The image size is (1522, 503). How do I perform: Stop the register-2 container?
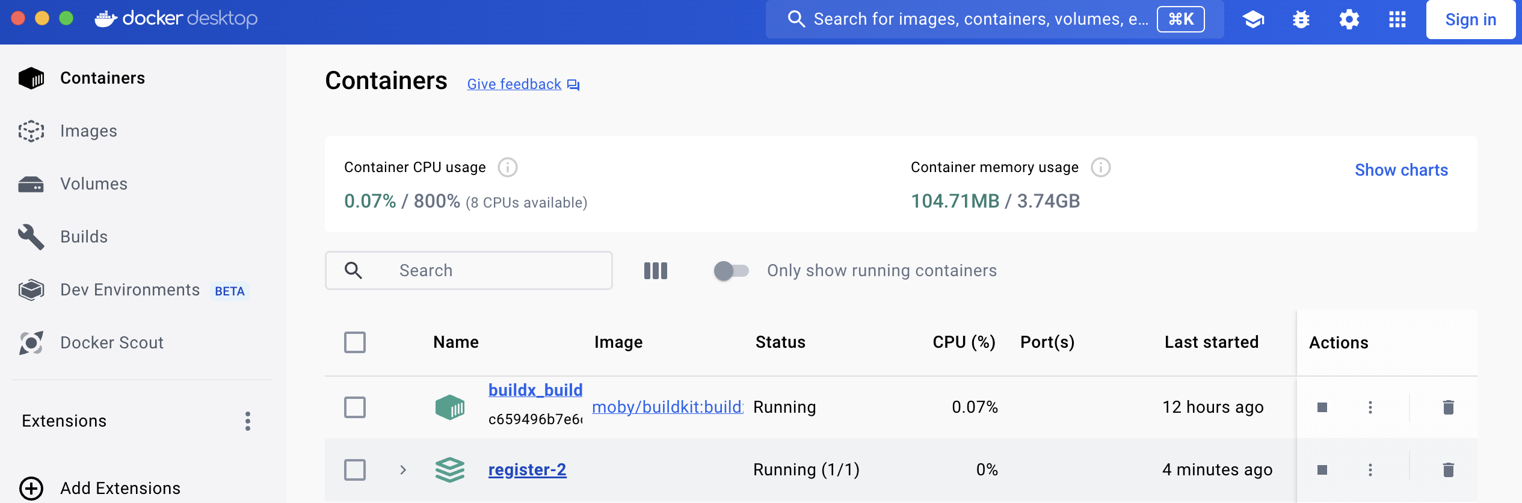point(1322,470)
